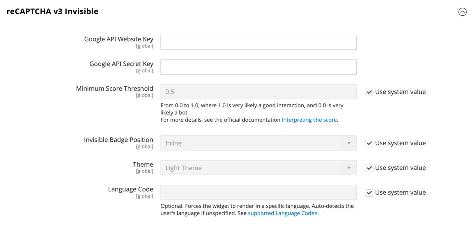The height and width of the screenshot is (226, 473).
Task: Click the Language Code input field
Action: pyautogui.click(x=258, y=192)
